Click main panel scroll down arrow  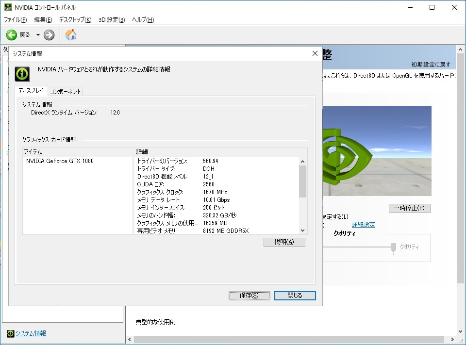coord(460,331)
